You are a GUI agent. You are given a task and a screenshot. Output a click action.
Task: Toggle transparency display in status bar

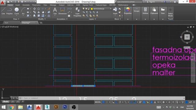[x=144, y=102]
